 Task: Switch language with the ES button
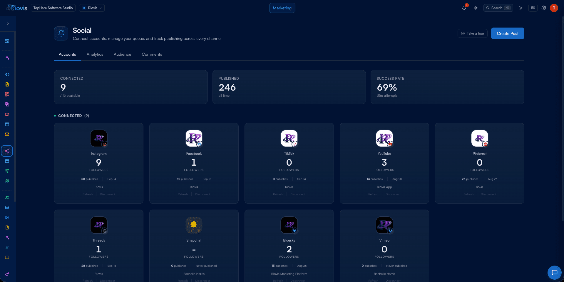[533, 8]
